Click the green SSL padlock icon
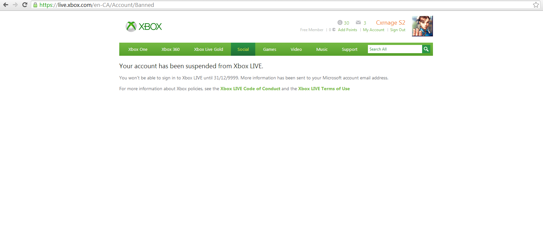The height and width of the screenshot is (246, 543). coord(35,5)
